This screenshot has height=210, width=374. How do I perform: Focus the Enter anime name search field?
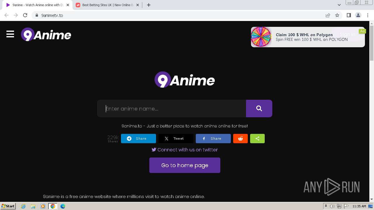[x=172, y=108]
